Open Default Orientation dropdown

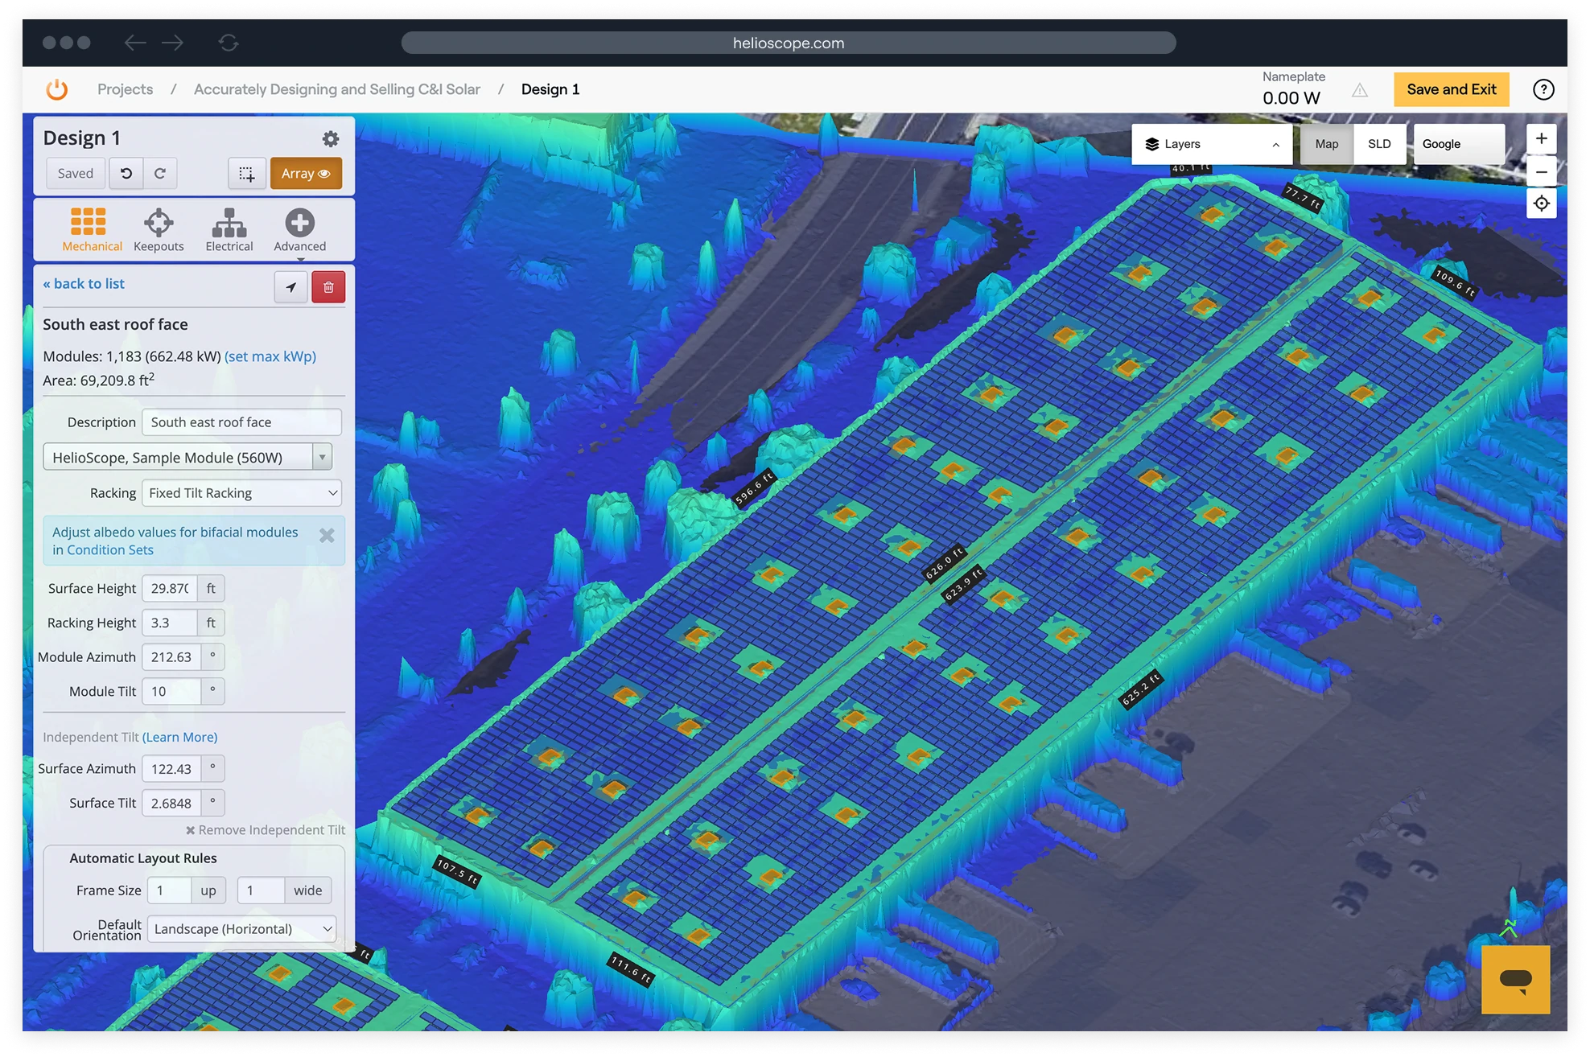(241, 929)
